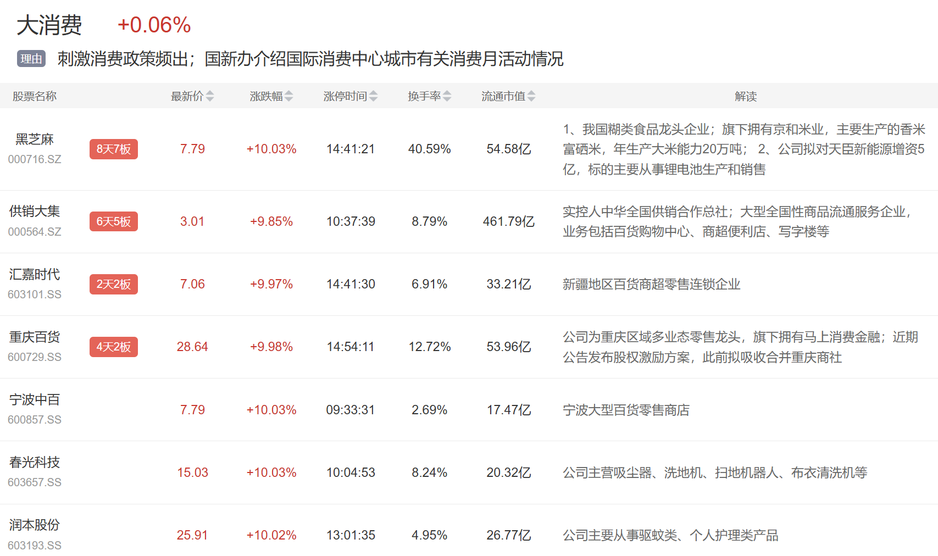The width and height of the screenshot is (938, 556).
Task: Click the 4天2板 badge on 重庆百货
Action: click(114, 347)
